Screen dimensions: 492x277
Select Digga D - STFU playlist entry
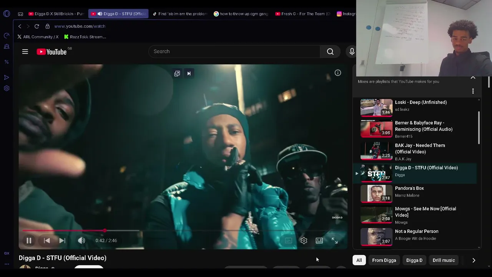click(x=415, y=173)
